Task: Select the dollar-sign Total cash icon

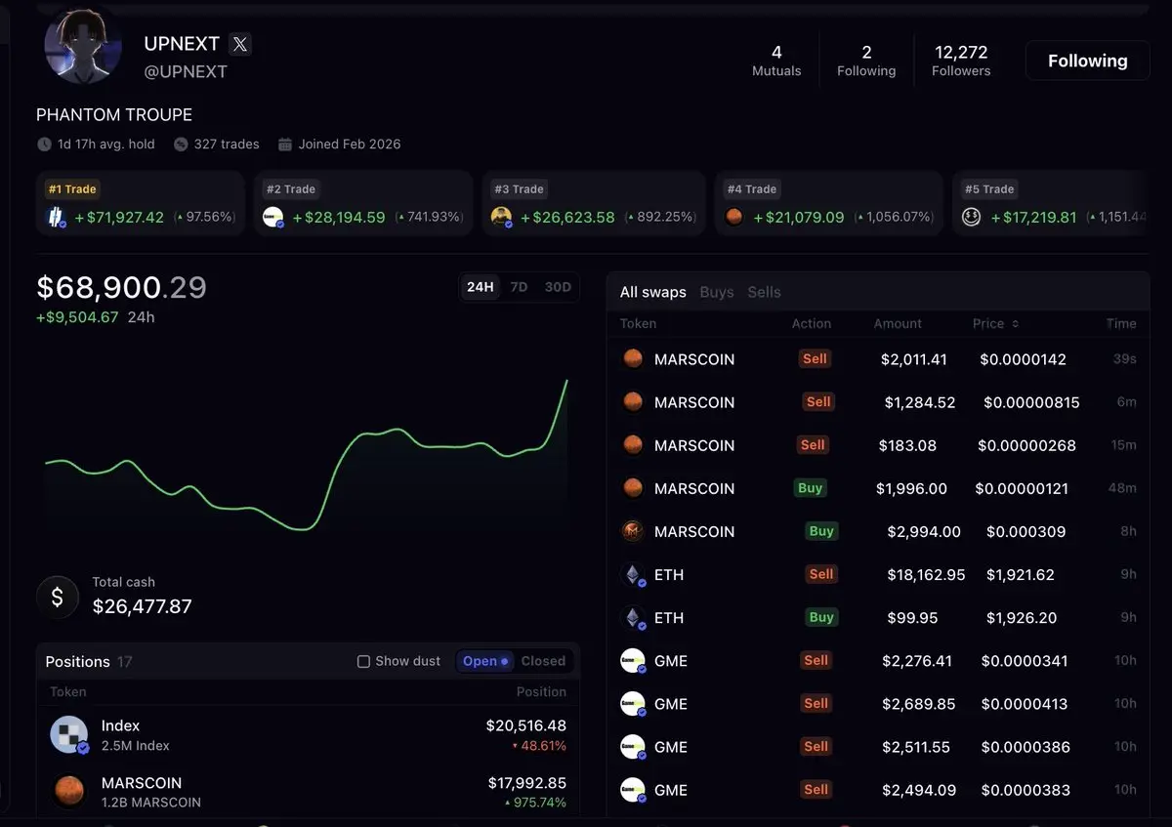Action: 58,598
